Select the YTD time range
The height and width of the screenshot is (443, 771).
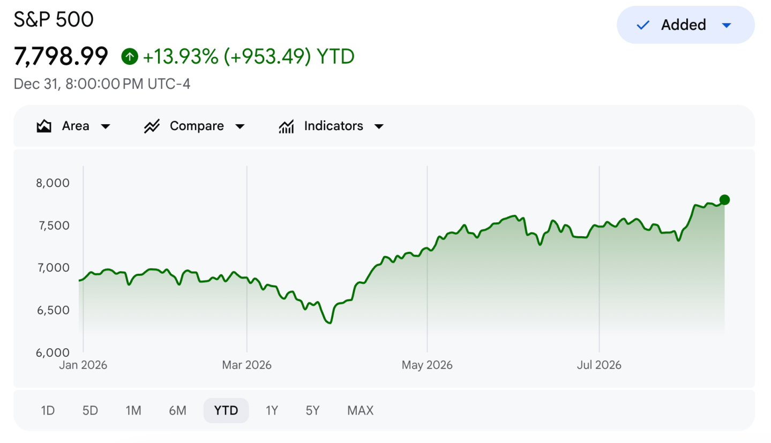pyautogui.click(x=226, y=411)
